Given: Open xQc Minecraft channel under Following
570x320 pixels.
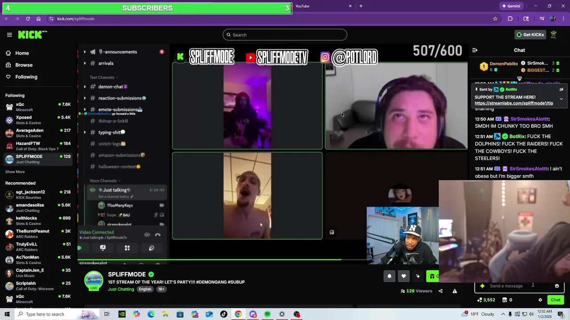Looking at the screenshot, I should click(x=38, y=107).
